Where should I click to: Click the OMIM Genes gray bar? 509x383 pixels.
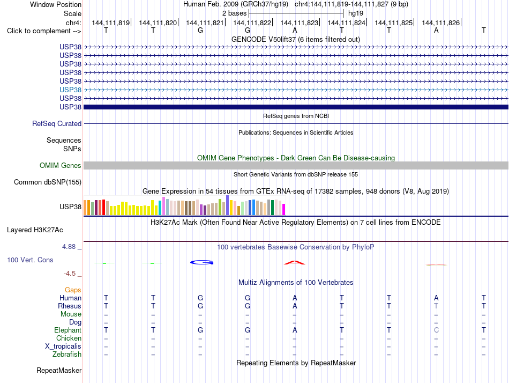coord(296,166)
